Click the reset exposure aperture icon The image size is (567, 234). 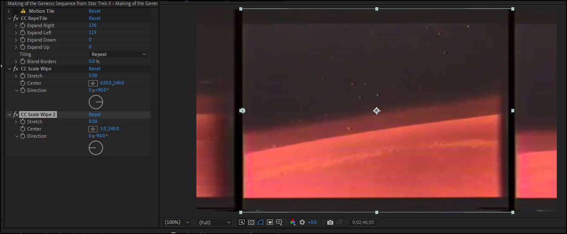(x=302, y=222)
